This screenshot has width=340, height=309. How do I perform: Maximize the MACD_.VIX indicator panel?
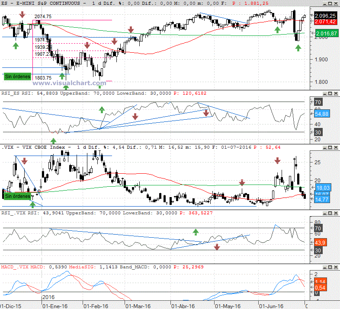click(330, 267)
